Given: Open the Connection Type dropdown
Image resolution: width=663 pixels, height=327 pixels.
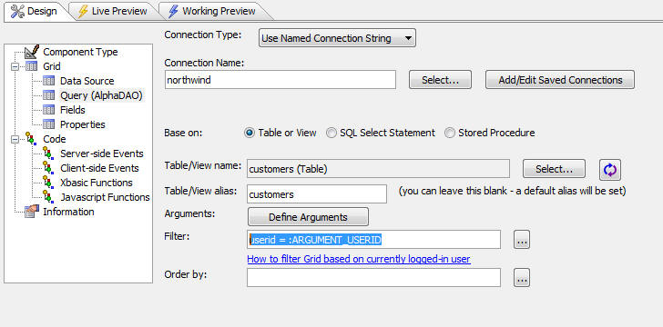Looking at the screenshot, I should click(337, 38).
